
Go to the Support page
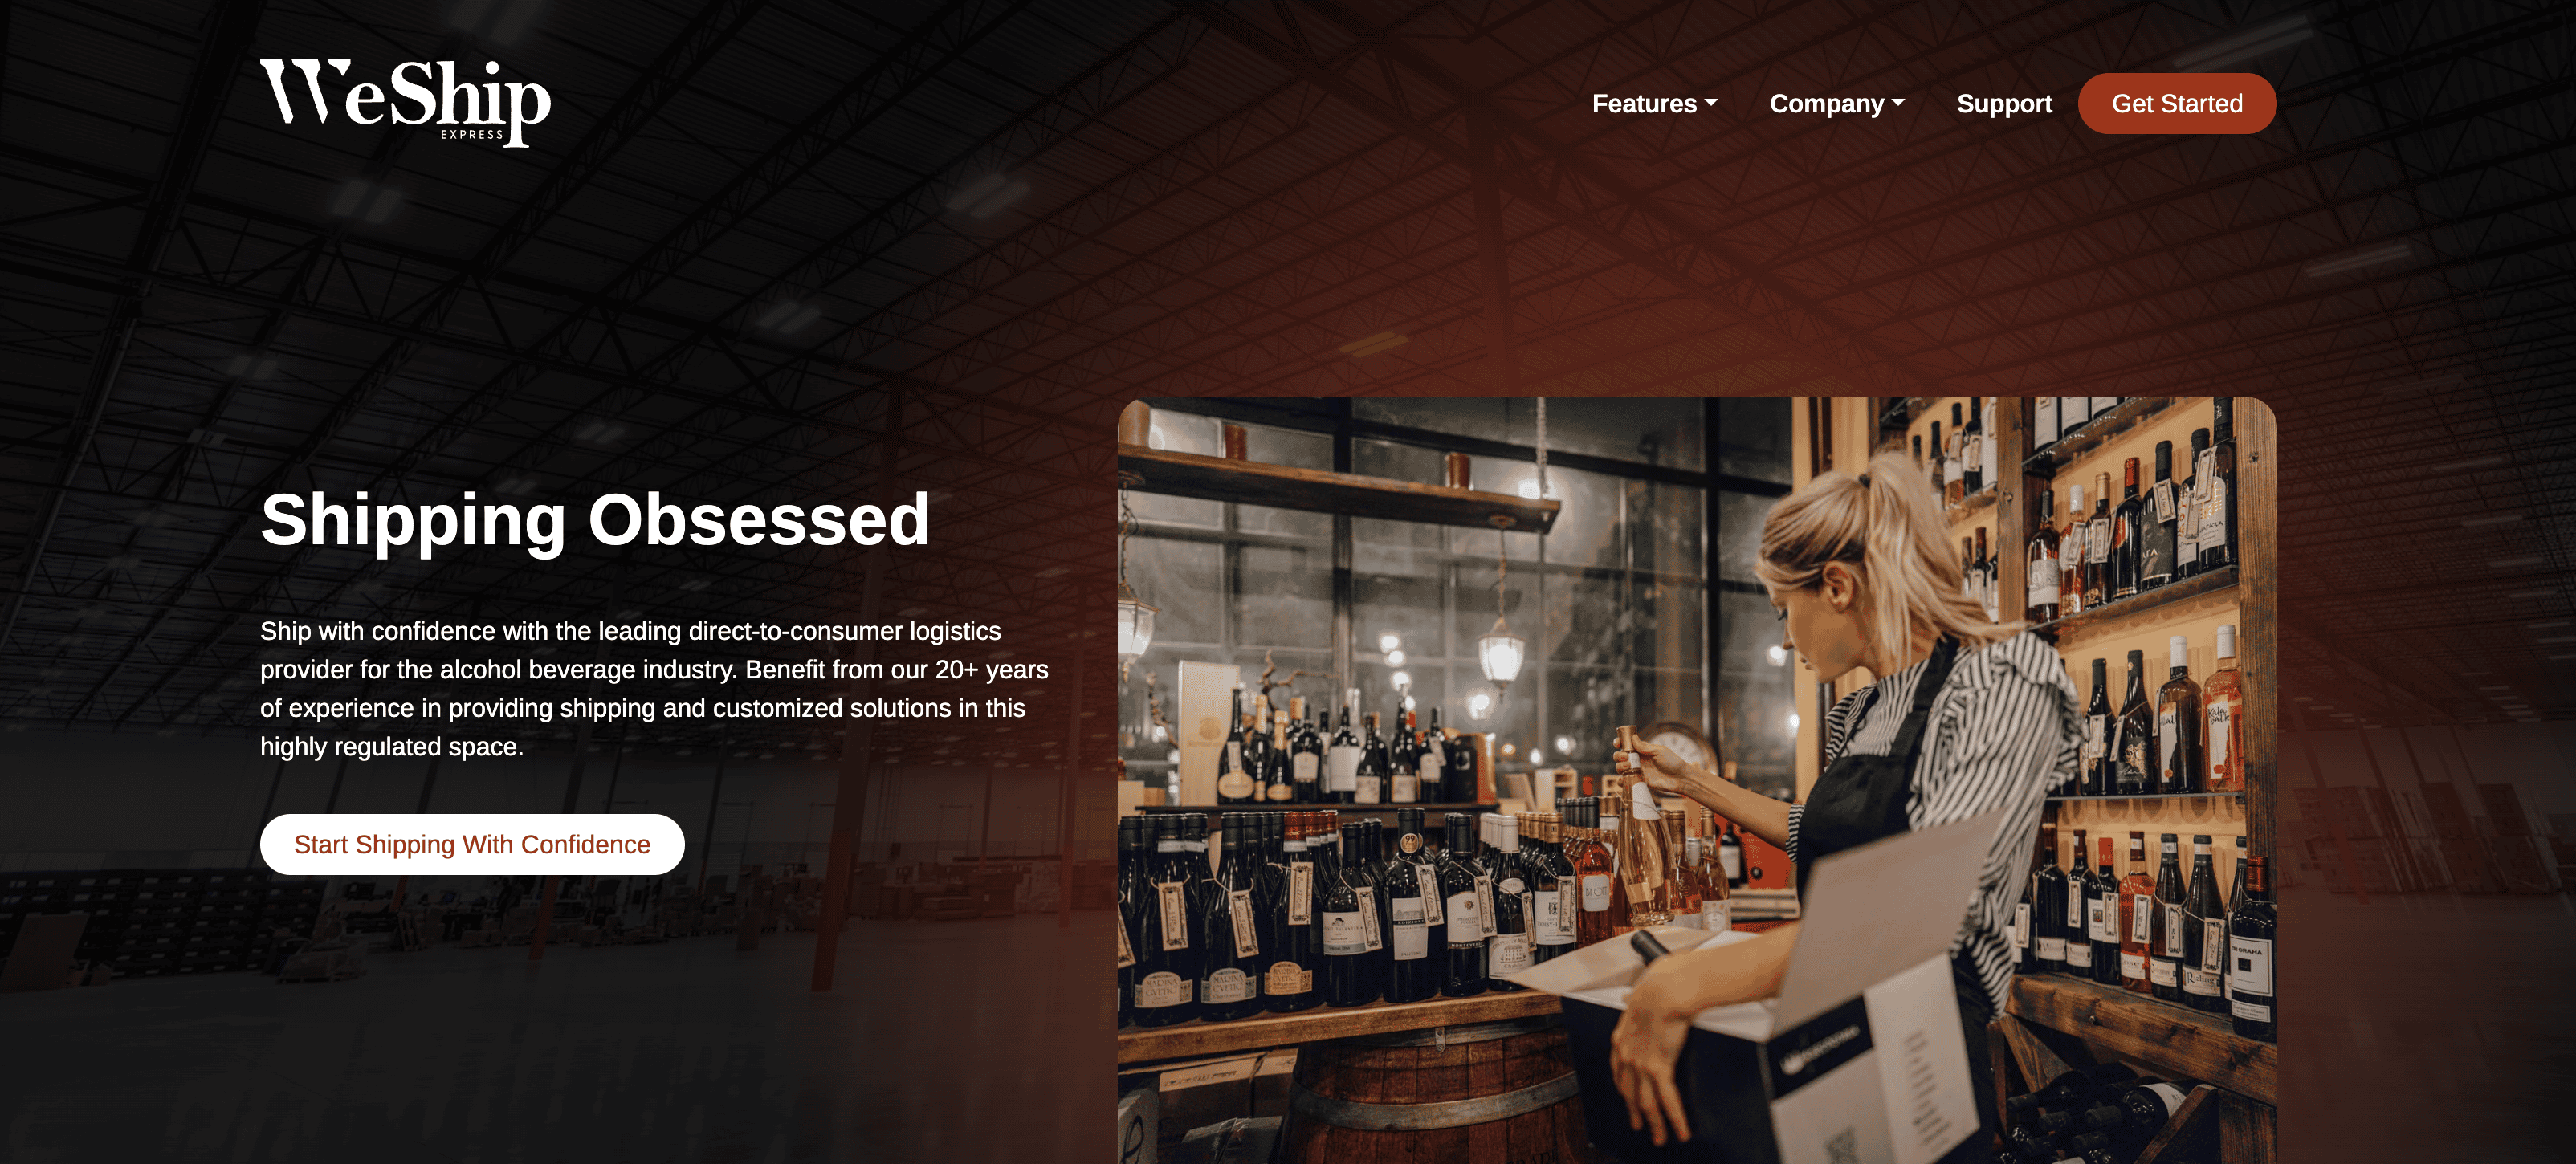coord(2004,103)
